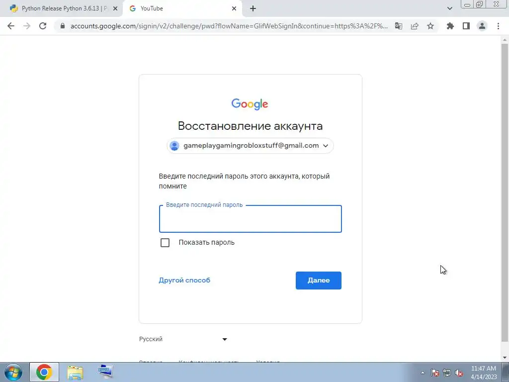Enable the Показать пароль checkbox

pos(165,243)
